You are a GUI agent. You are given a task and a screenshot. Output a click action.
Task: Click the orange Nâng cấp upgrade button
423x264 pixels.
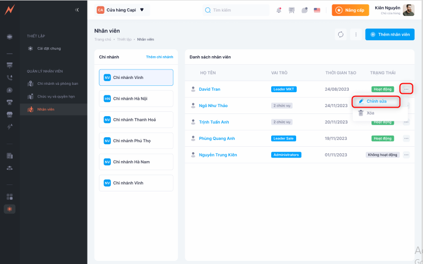[x=350, y=10]
